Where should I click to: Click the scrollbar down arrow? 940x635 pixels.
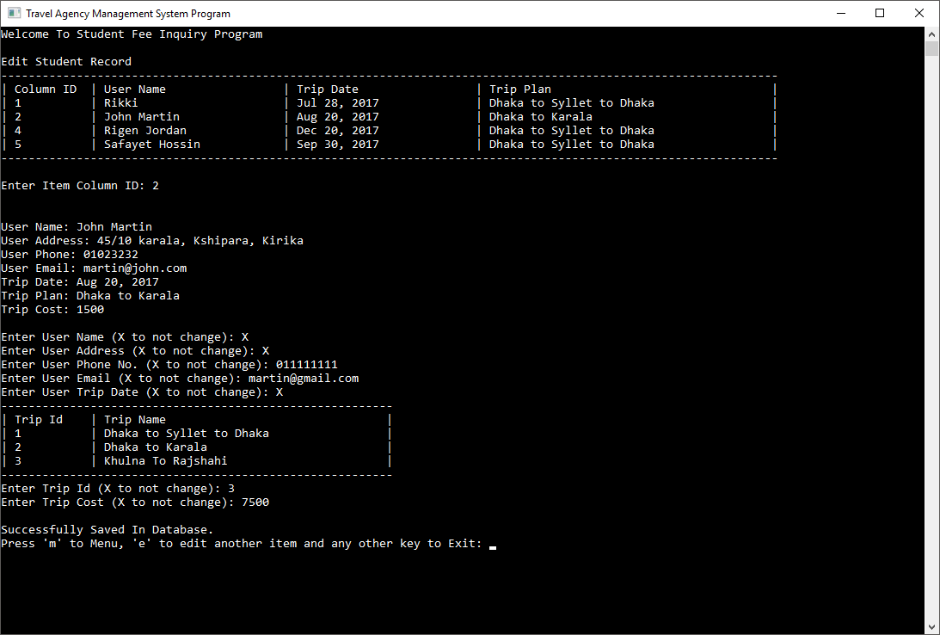[931, 627]
